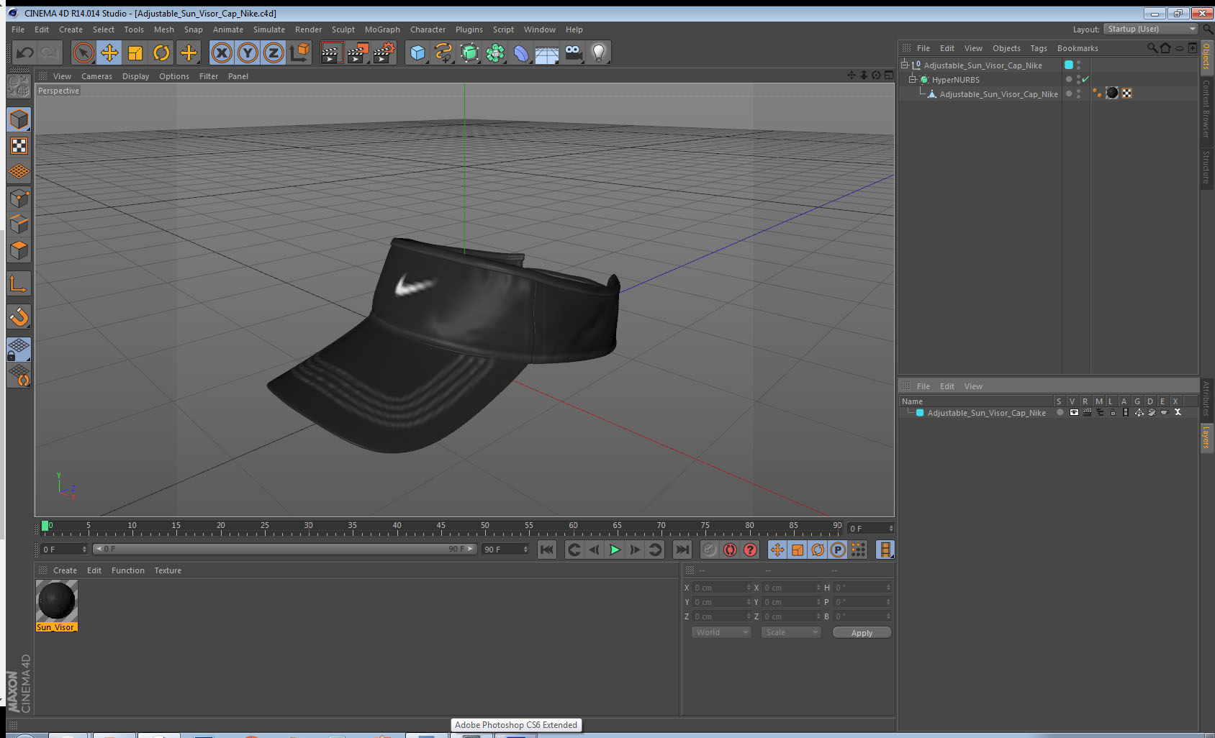Render to Picture Viewer
Screen dimensions: 1215x738
tap(358, 53)
